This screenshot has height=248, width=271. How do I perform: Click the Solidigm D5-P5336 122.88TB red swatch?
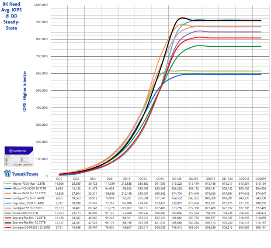click(8, 227)
